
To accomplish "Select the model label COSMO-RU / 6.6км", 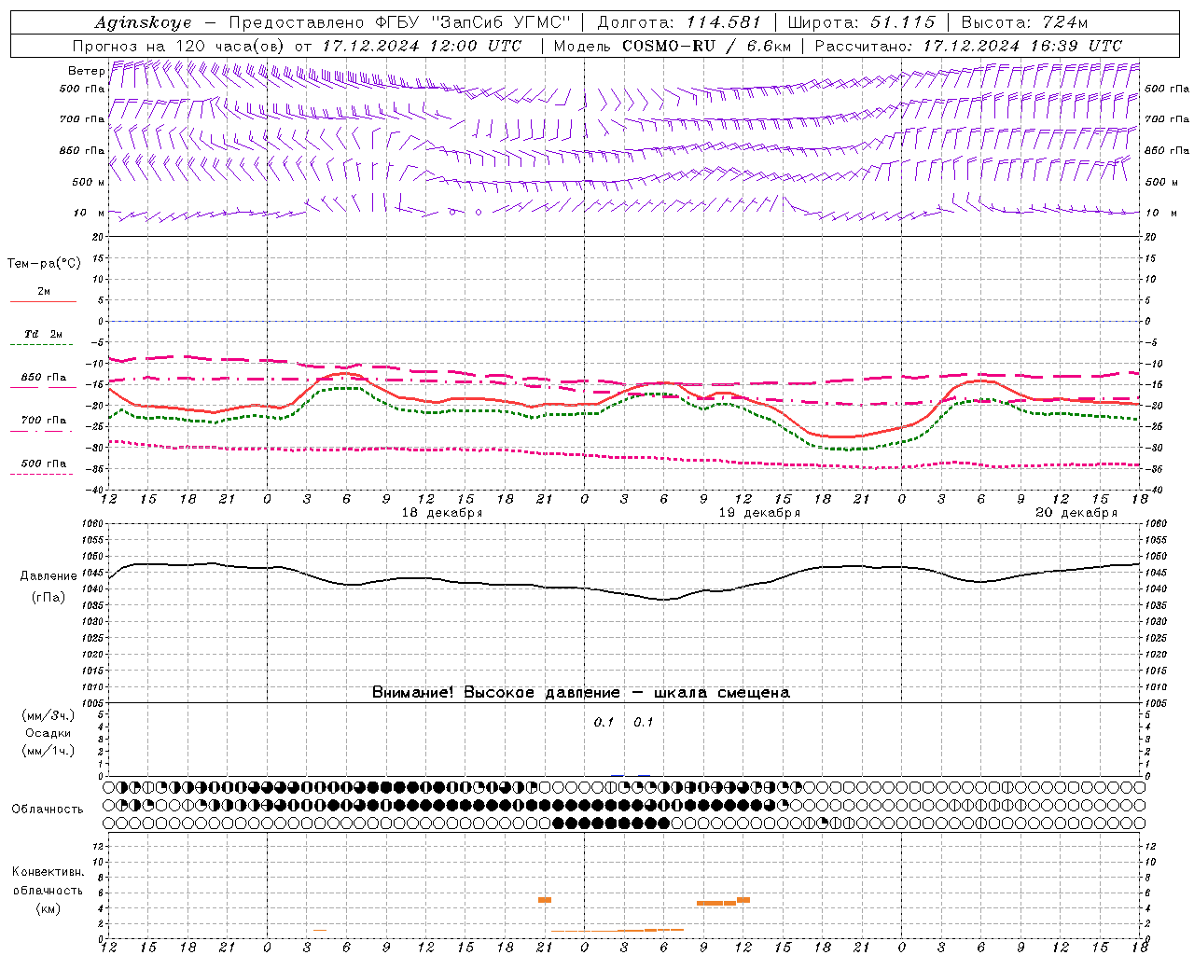I will tap(706, 46).
